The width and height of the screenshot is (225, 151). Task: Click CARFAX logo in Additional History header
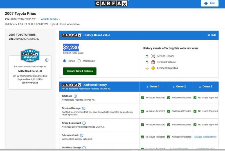[71, 85]
